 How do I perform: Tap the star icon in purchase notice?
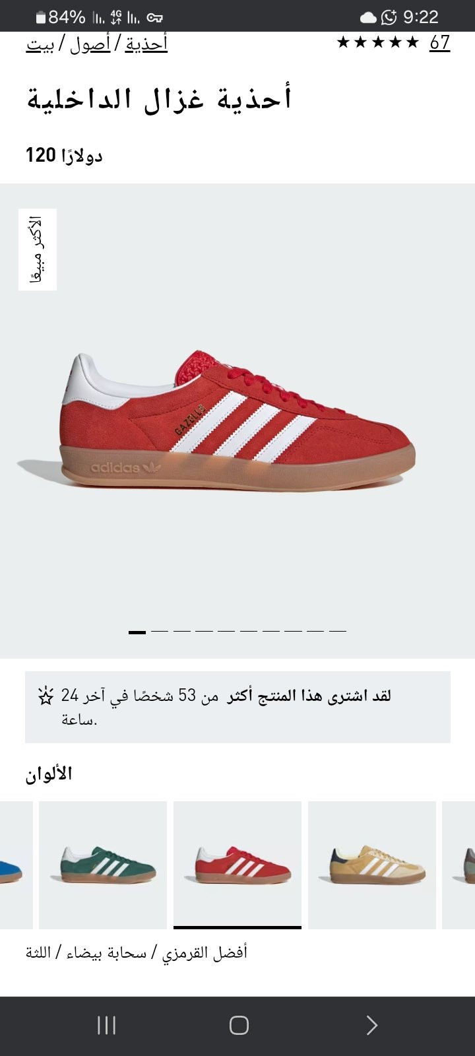[46, 696]
